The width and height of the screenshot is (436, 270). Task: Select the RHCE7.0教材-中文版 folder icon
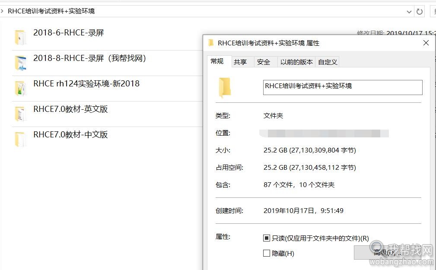click(21, 139)
